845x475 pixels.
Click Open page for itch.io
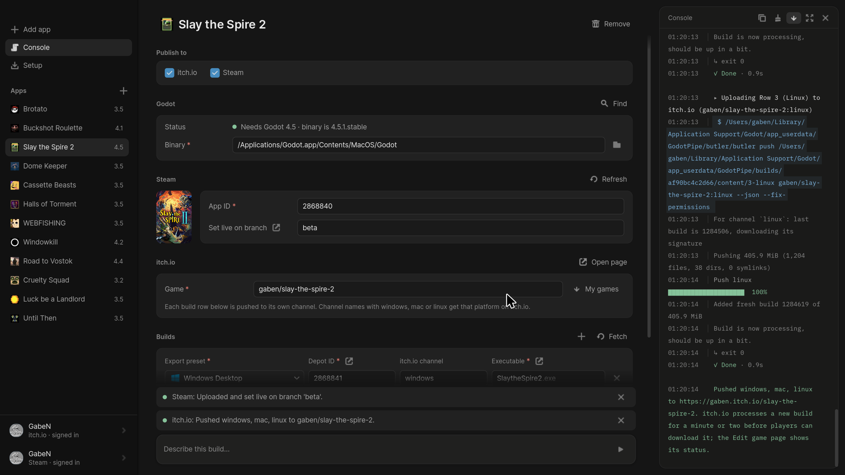(603, 262)
